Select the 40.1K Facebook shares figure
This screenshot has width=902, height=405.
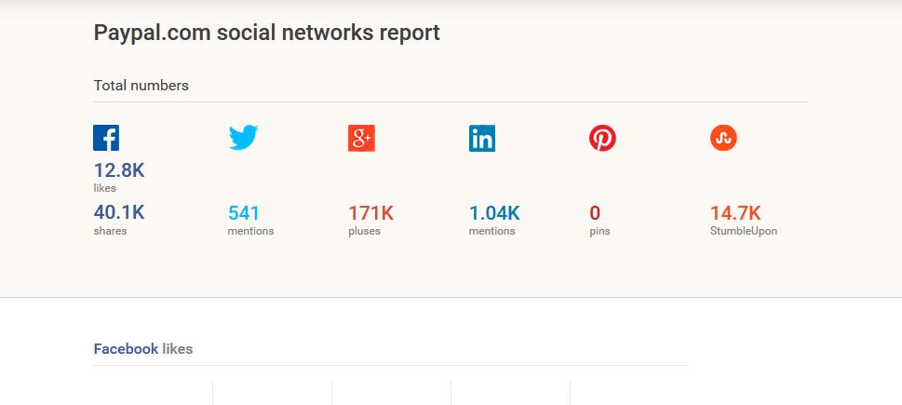pos(119,212)
